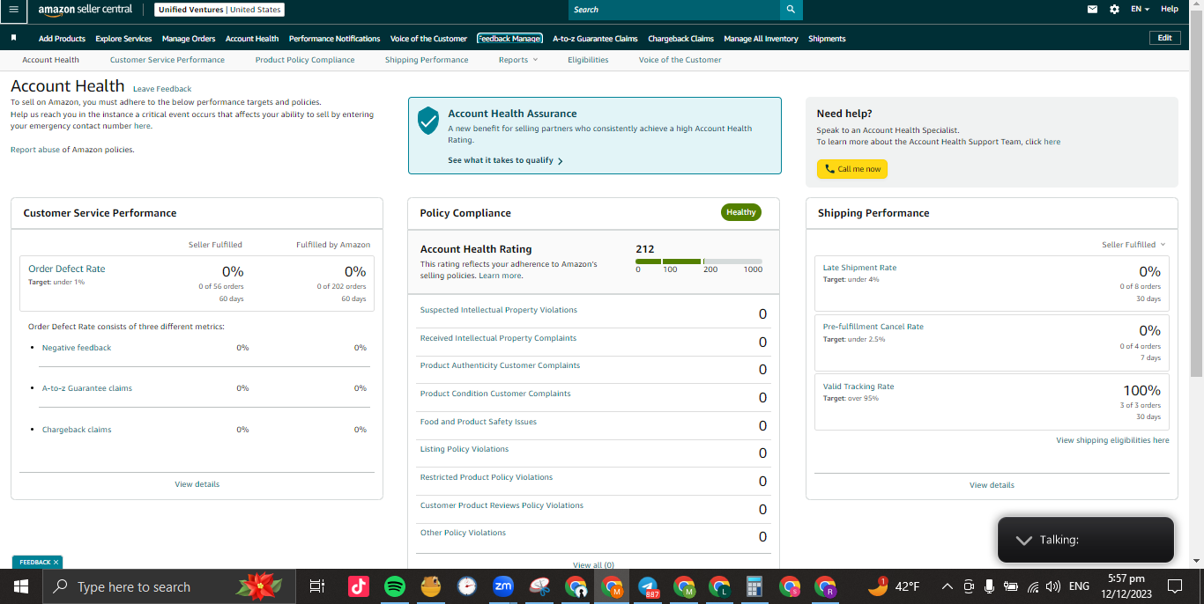Open the Unified Ventures account switcher
The image size is (1204, 604).
click(x=219, y=10)
